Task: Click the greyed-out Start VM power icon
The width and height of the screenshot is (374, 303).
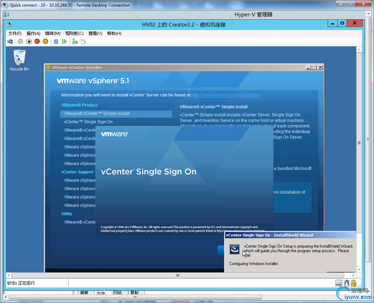Action: [20, 42]
